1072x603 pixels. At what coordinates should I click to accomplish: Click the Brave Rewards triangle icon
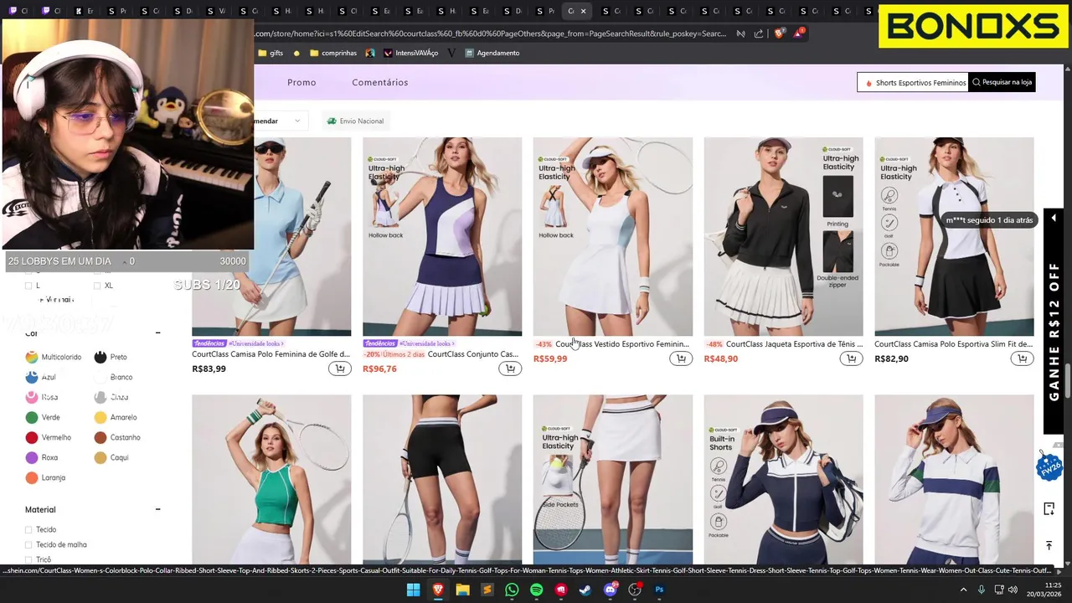click(799, 33)
